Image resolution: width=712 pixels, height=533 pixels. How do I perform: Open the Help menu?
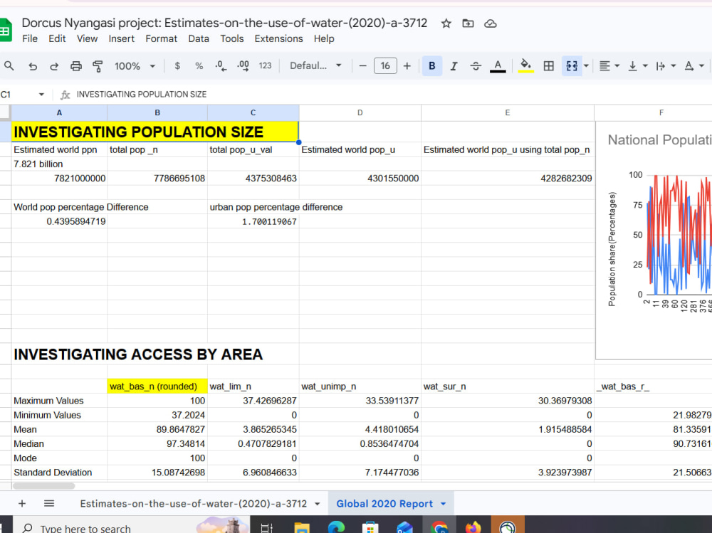point(324,38)
